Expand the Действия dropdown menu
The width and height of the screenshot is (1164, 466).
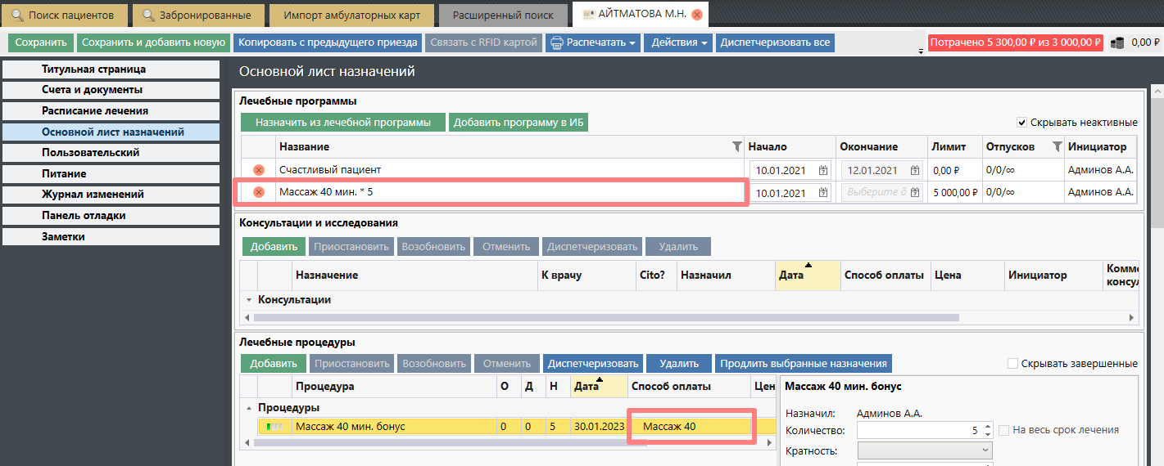(x=679, y=43)
